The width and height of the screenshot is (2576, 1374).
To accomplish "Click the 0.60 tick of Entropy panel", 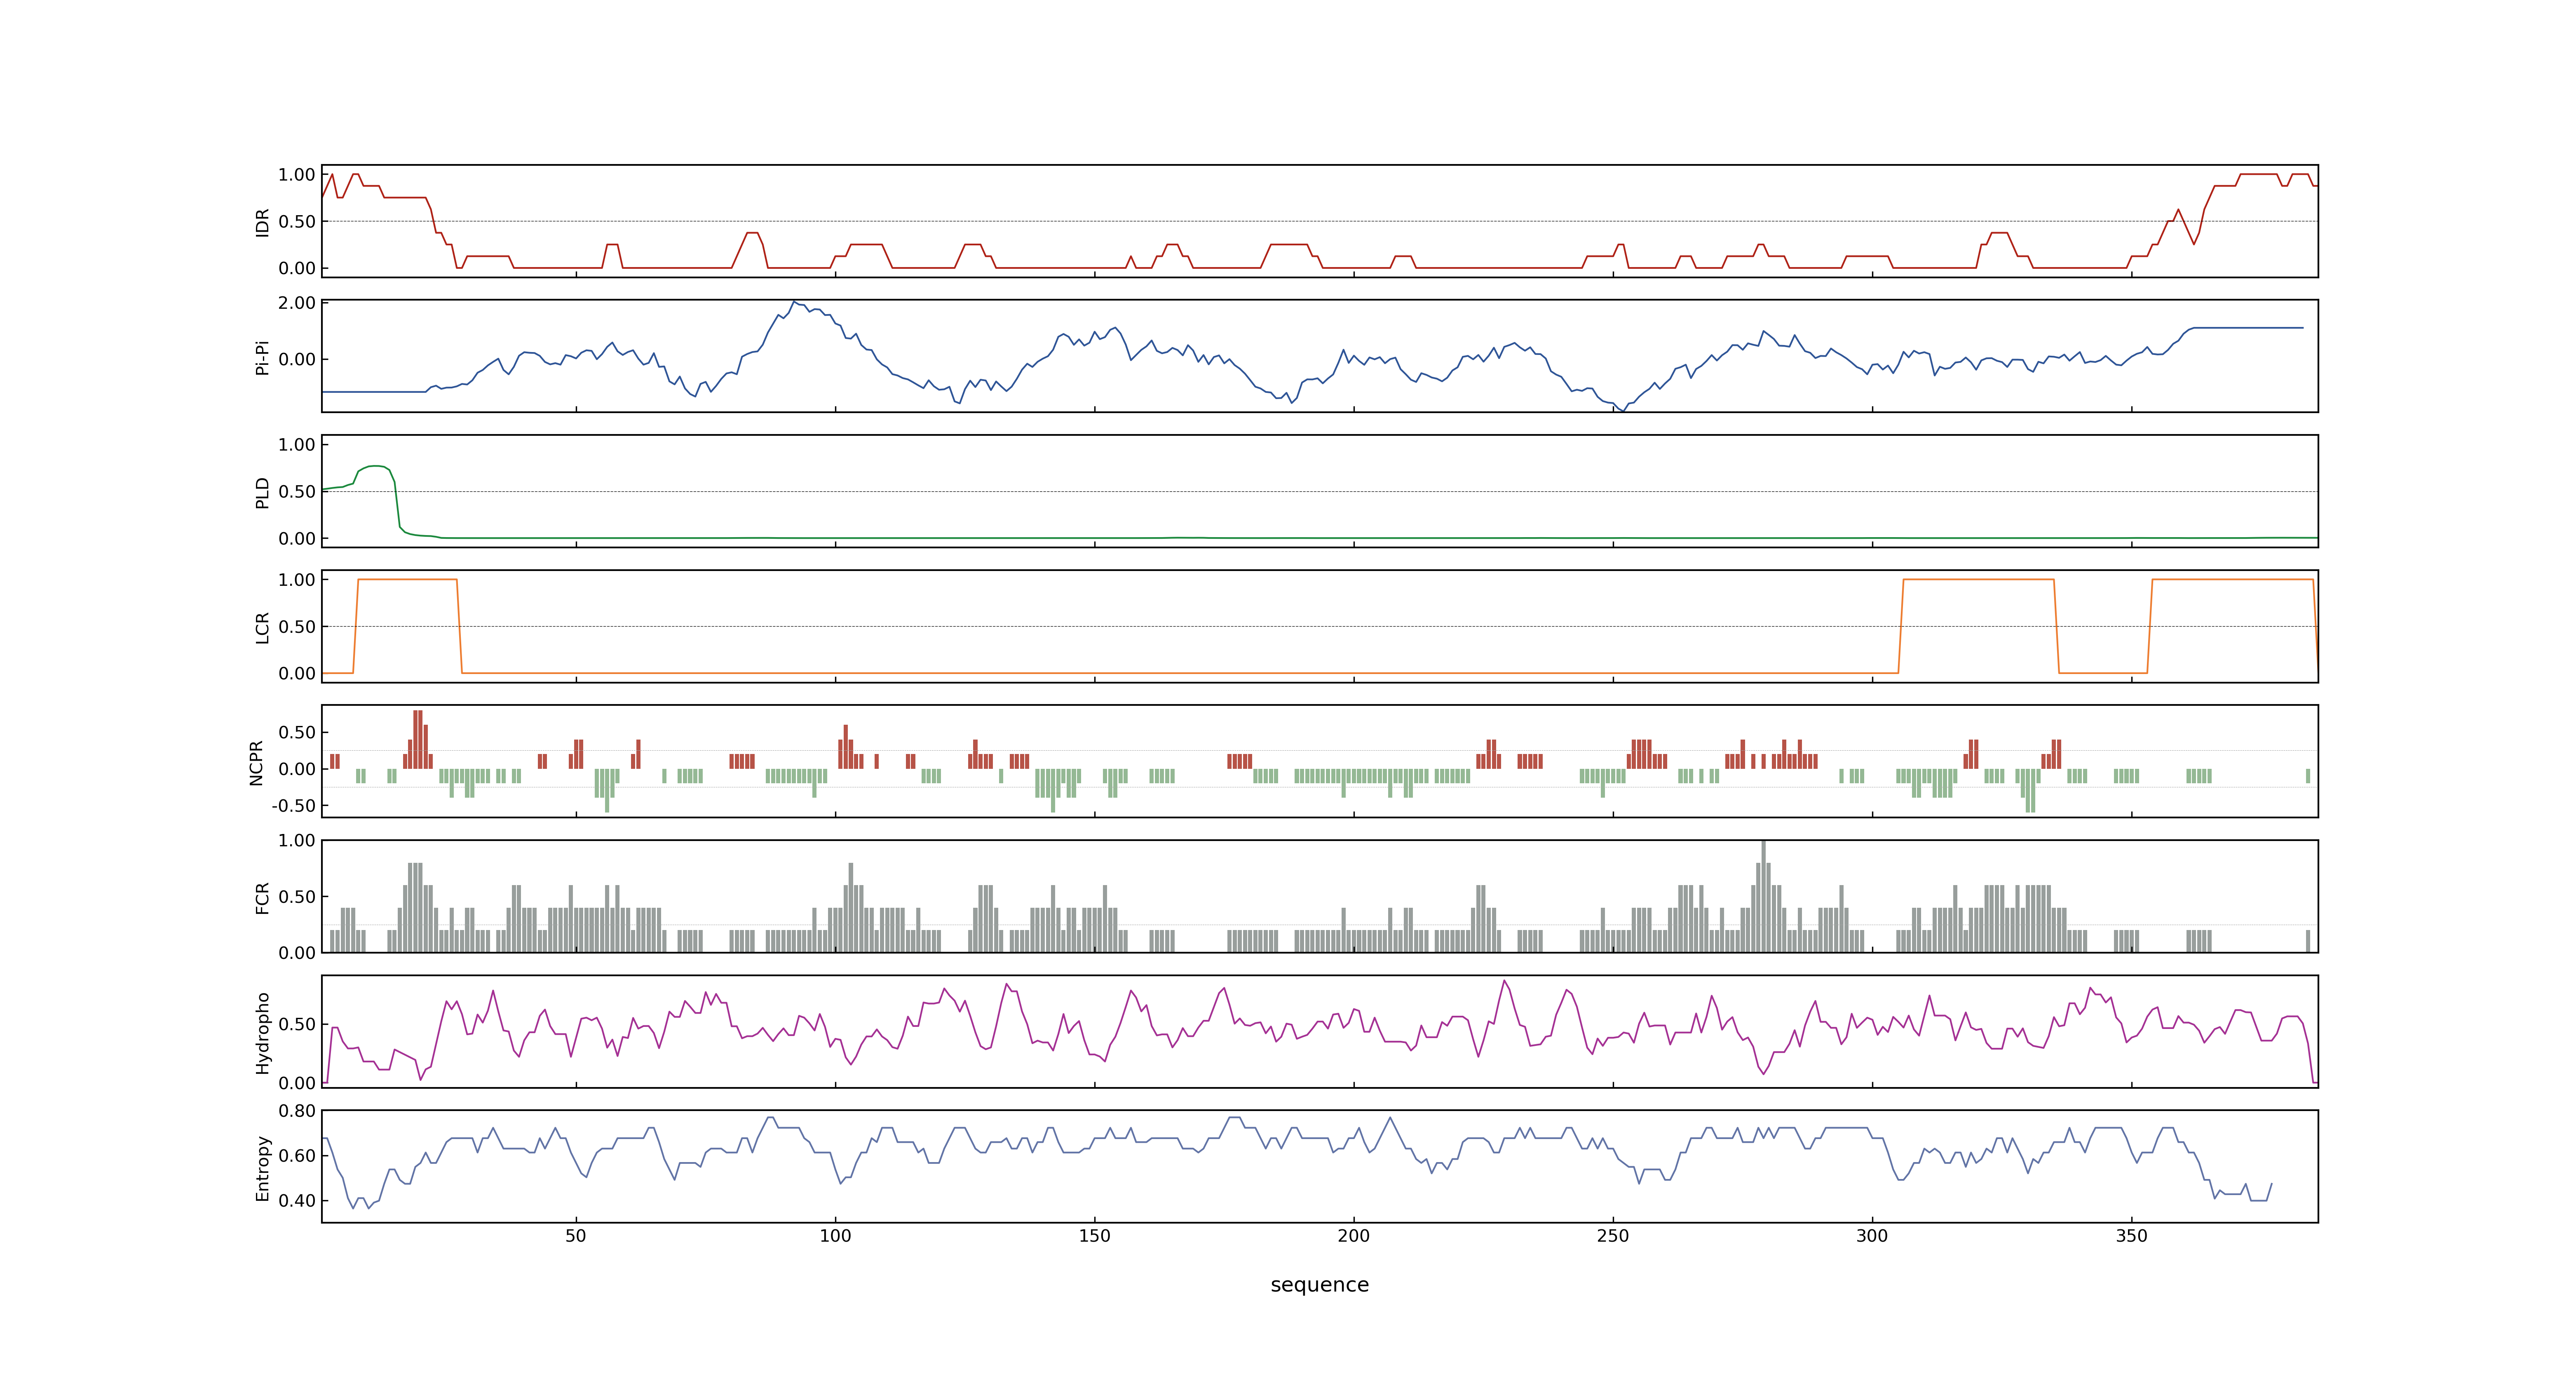I will [297, 1156].
